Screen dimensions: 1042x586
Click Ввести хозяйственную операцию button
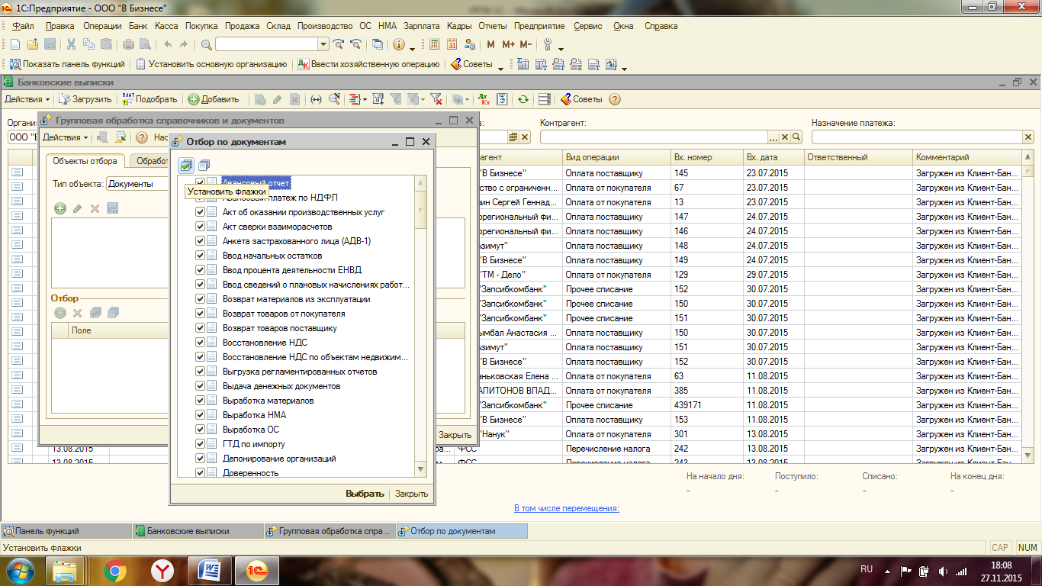pyautogui.click(x=369, y=65)
